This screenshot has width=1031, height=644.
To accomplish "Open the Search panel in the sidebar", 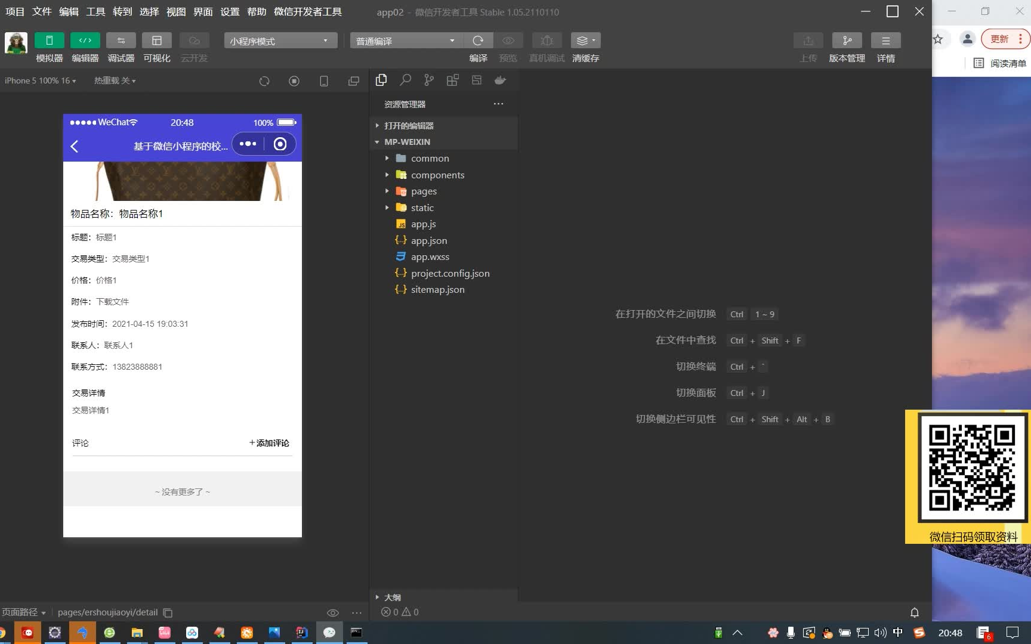I will (x=405, y=80).
